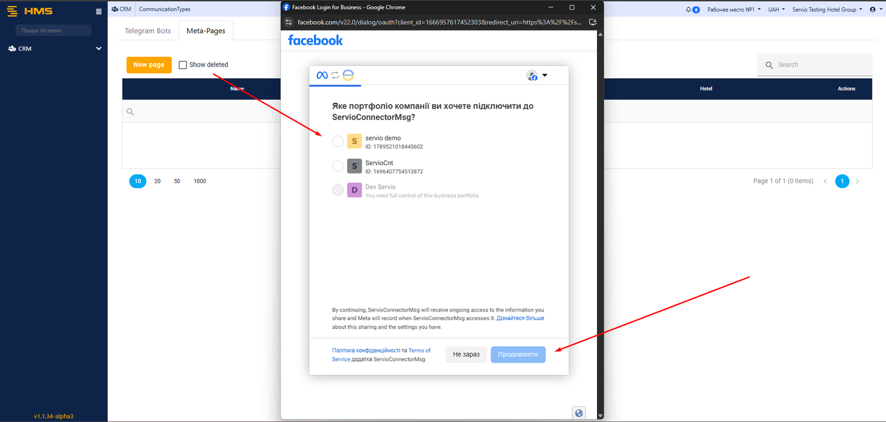Select the ServioCnt business portfolio
The width and height of the screenshot is (886, 422).
[x=338, y=166]
